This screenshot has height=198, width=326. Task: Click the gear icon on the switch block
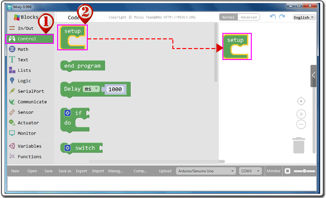67,148
